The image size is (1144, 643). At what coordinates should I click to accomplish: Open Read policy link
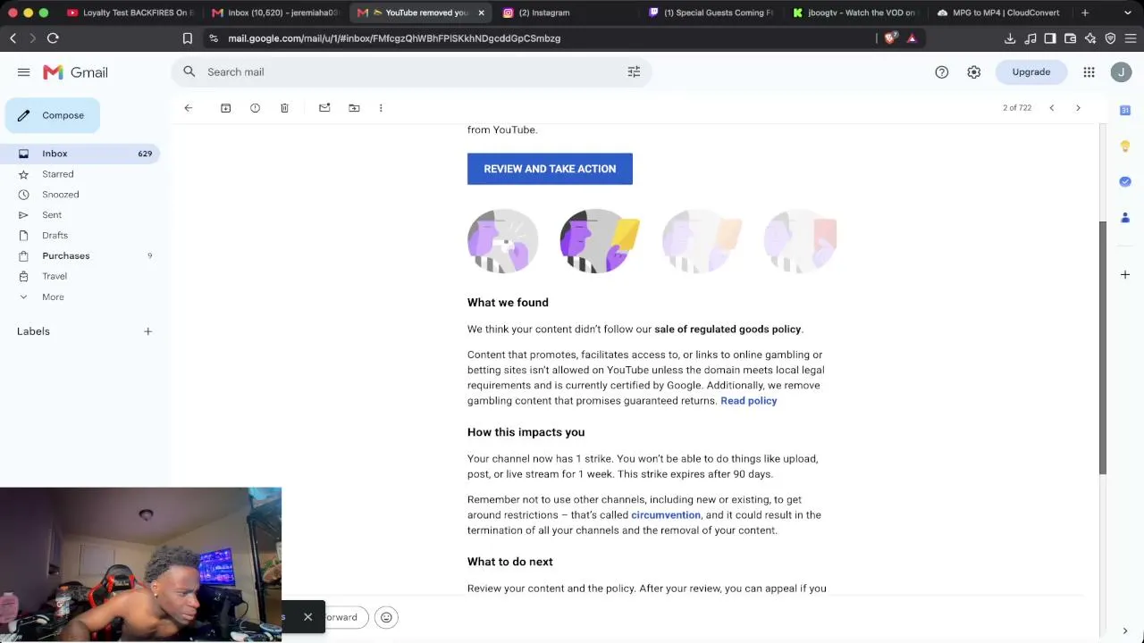point(748,401)
